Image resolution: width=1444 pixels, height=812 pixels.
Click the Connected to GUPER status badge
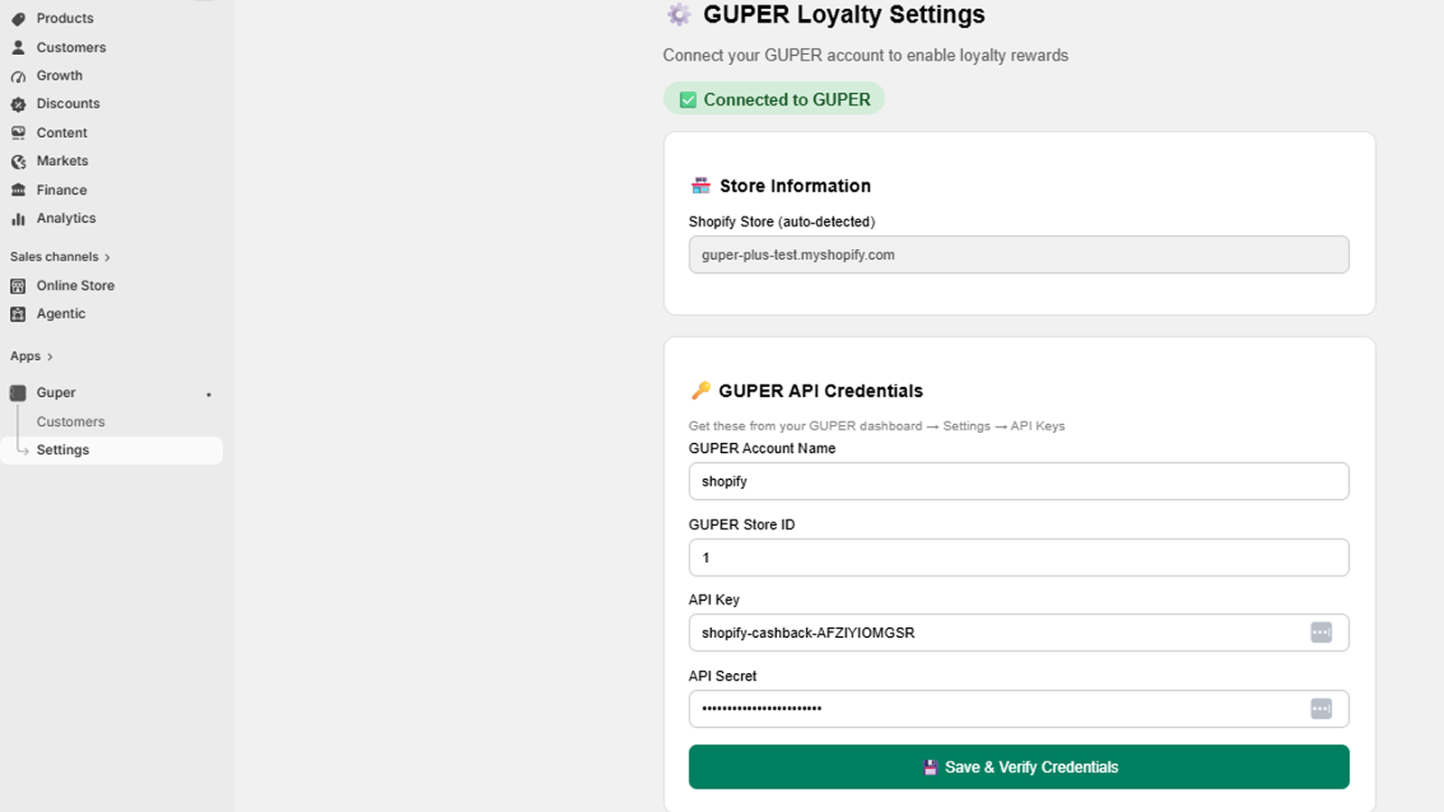[x=774, y=99]
